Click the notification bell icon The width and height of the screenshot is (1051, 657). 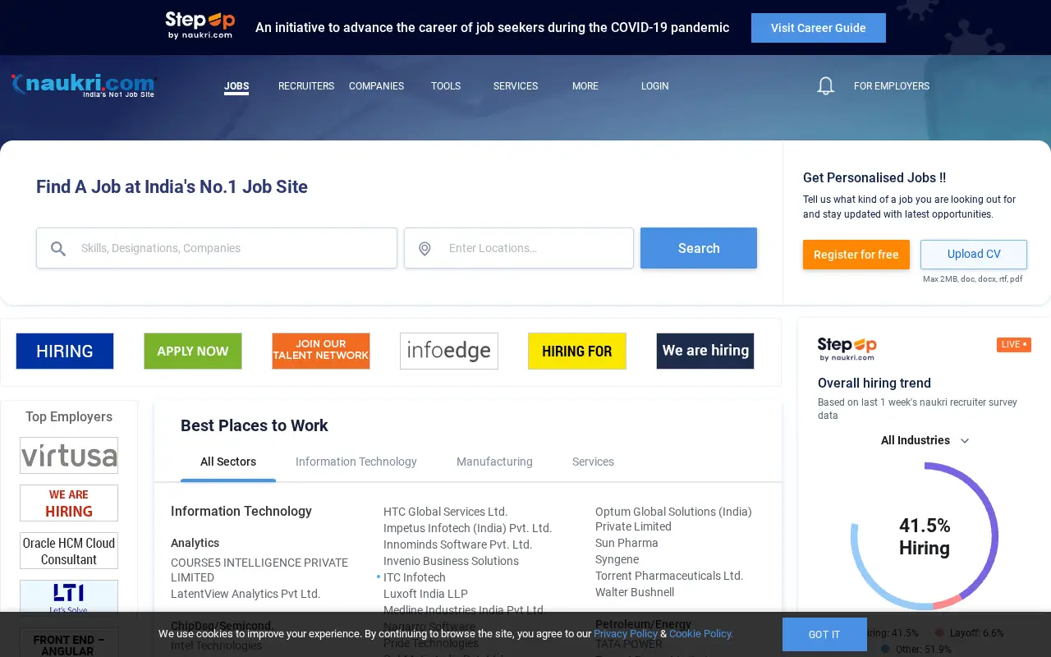tap(825, 85)
